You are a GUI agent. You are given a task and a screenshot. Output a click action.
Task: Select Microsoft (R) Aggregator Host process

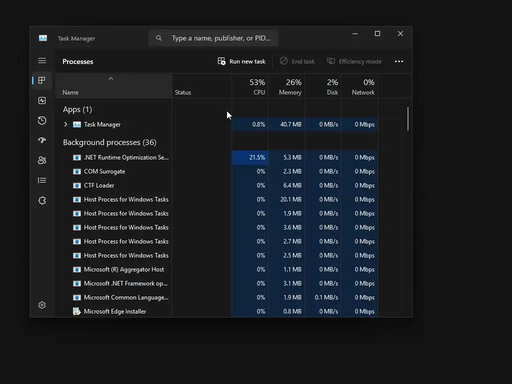(x=217, y=269)
